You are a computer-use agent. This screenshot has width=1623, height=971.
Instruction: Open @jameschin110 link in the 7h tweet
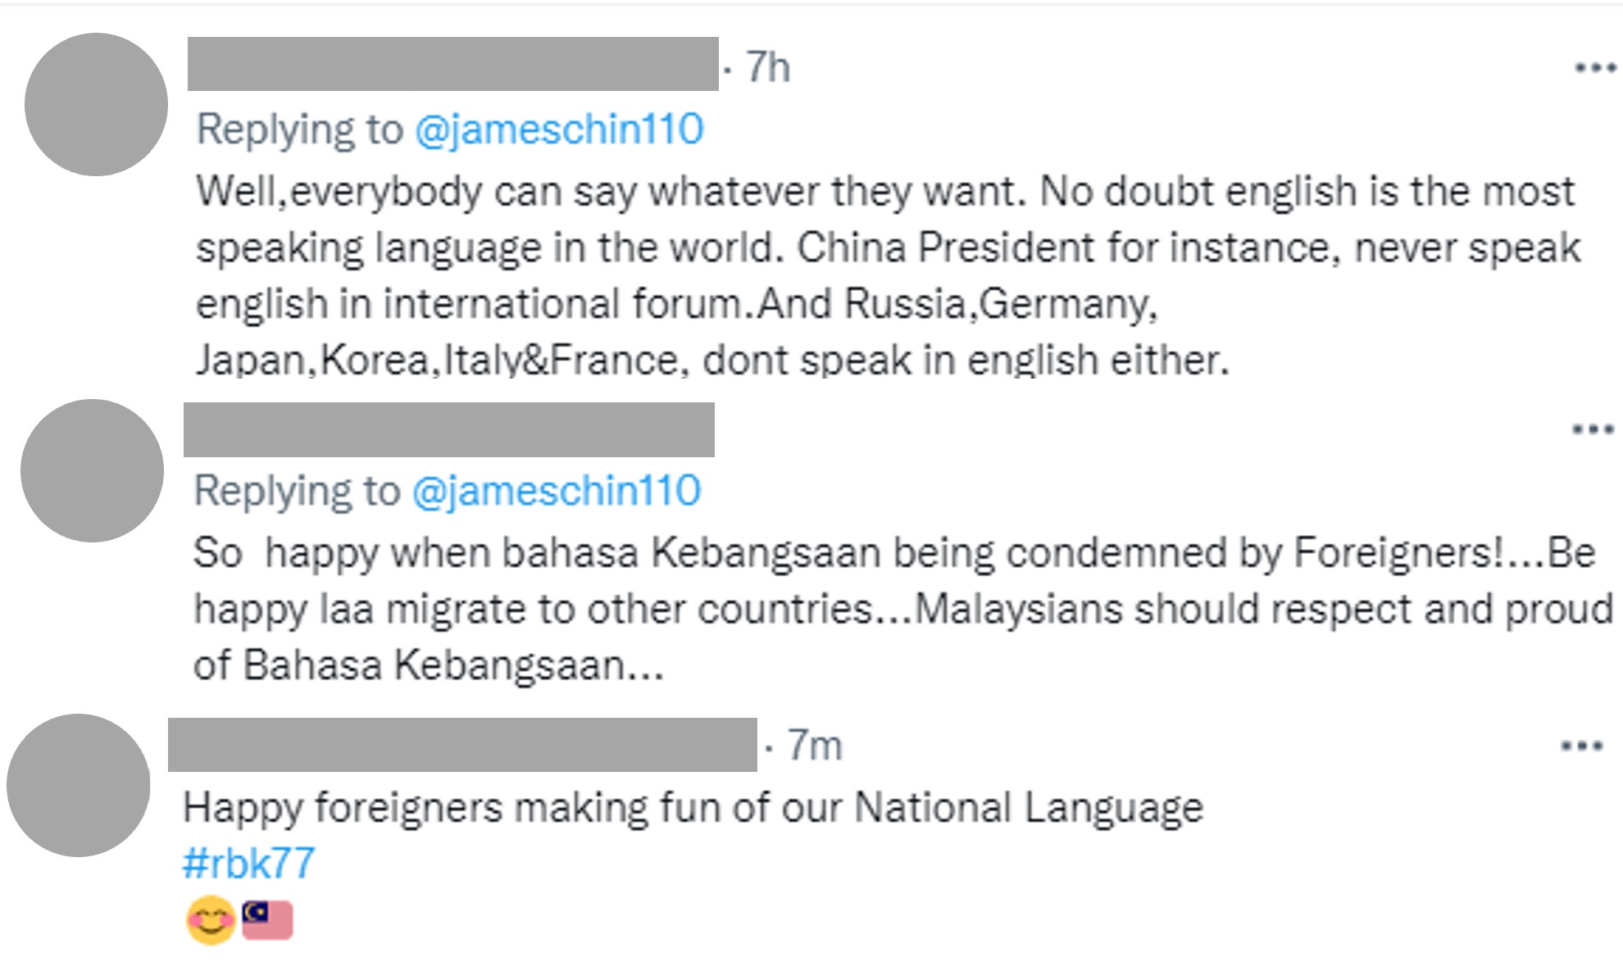pos(559,129)
